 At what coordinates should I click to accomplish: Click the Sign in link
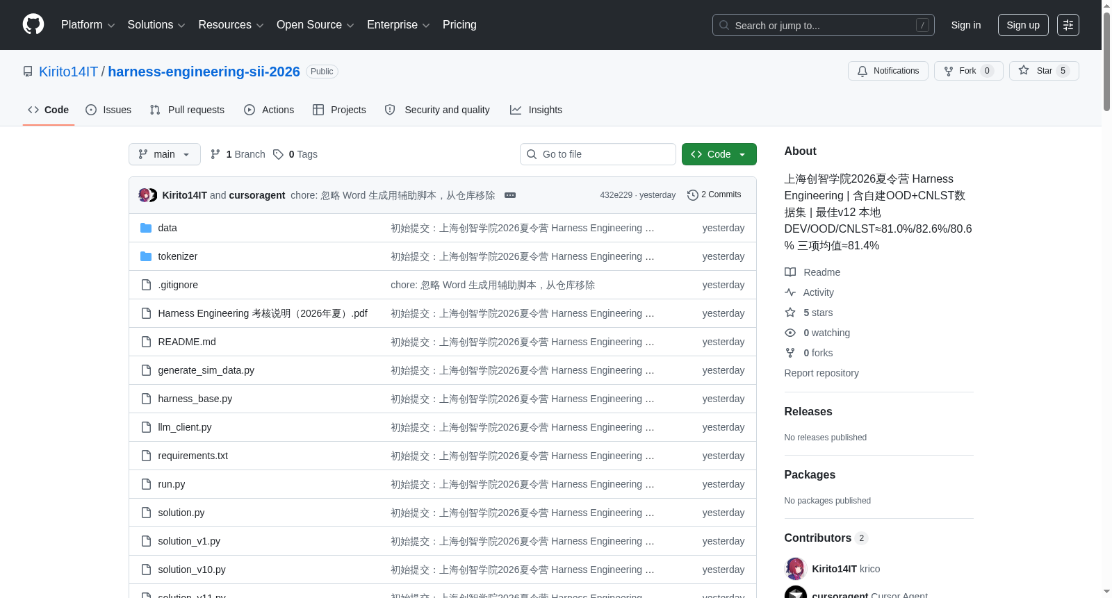click(x=966, y=25)
